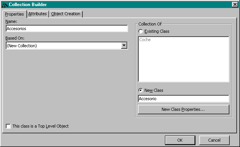Image resolution: width=240 pixels, height=147 pixels.
Task: Open New Class Properties
Action: coord(183,109)
